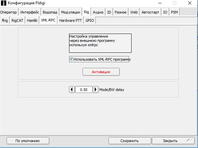
Task: Click the Fldigi window title icon
Action: pyautogui.click(x=4, y=4)
